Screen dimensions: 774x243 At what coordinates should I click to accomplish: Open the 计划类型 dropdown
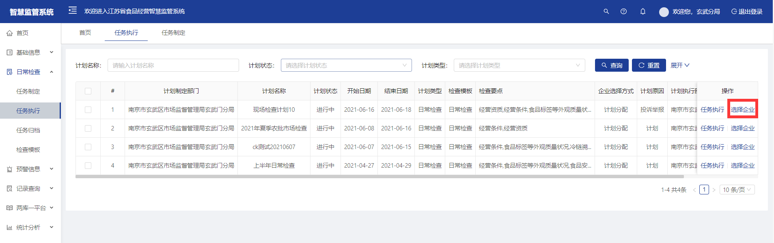[x=519, y=65]
